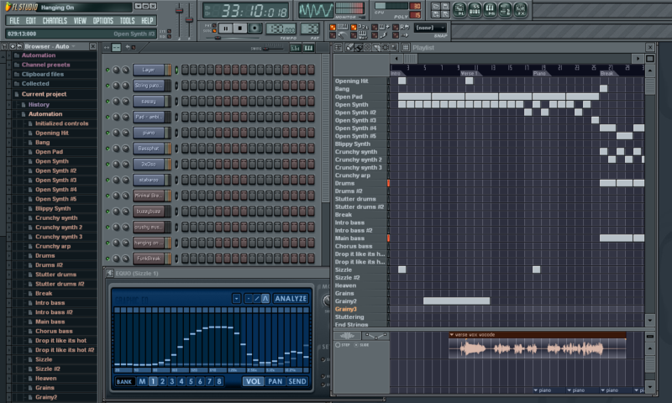Select the piano channel button
Screen dimensions: 672x403
click(x=148, y=133)
